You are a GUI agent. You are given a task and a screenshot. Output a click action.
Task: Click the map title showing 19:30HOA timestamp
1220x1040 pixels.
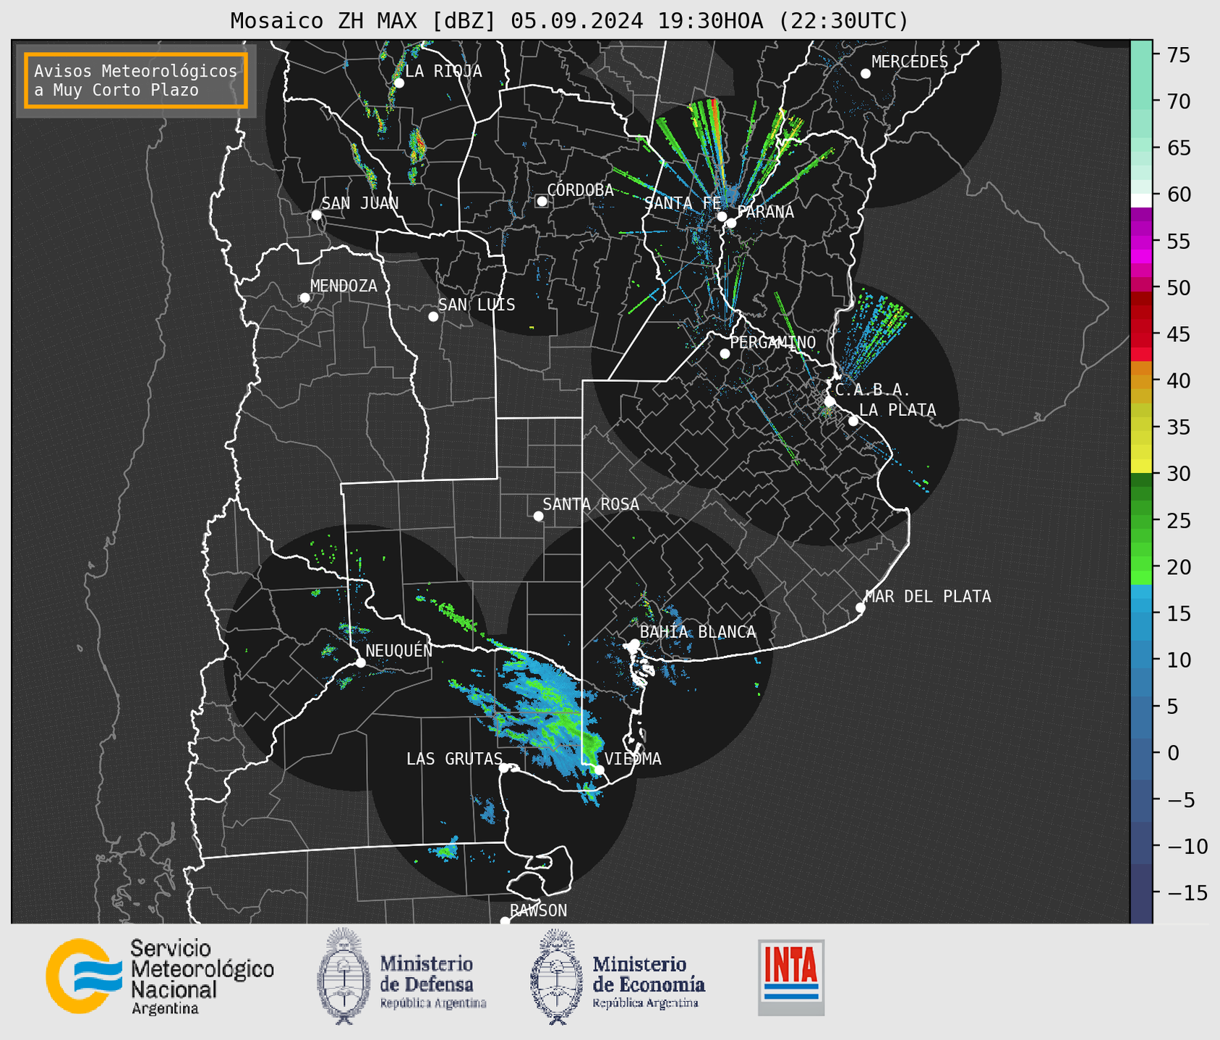tap(569, 20)
